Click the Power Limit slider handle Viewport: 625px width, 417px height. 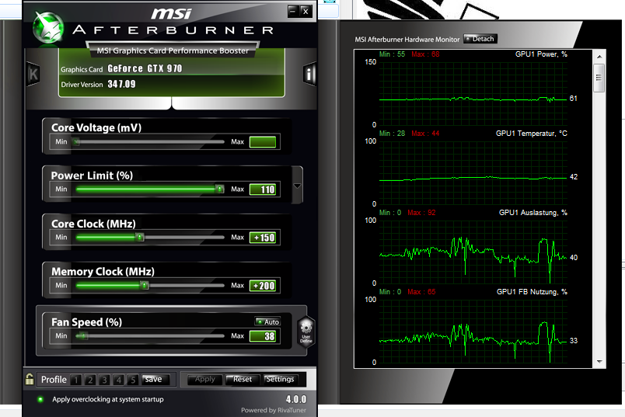220,189
